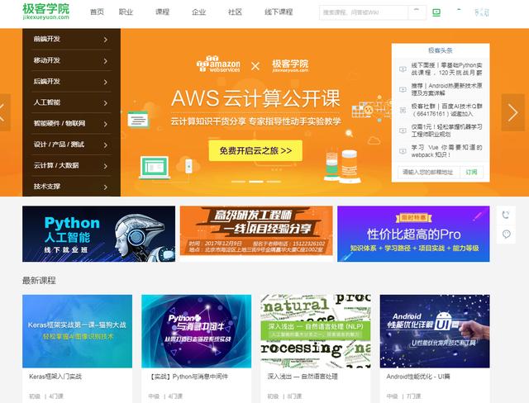This screenshot has height=403, width=529.
Task: Open the Android性能优化 UI篇 course thumbnail
Action: point(435,331)
